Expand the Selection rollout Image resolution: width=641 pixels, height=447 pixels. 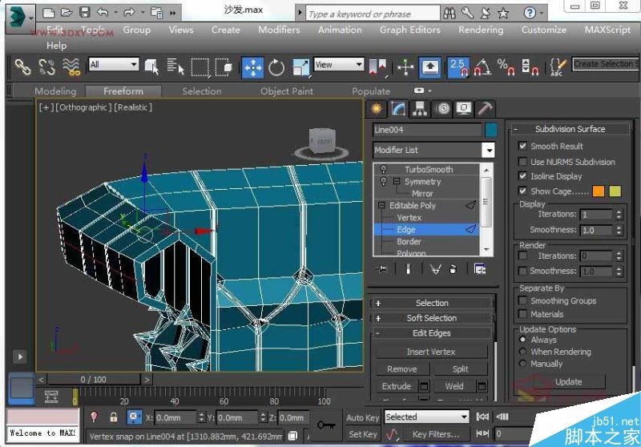pyautogui.click(x=432, y=303)
